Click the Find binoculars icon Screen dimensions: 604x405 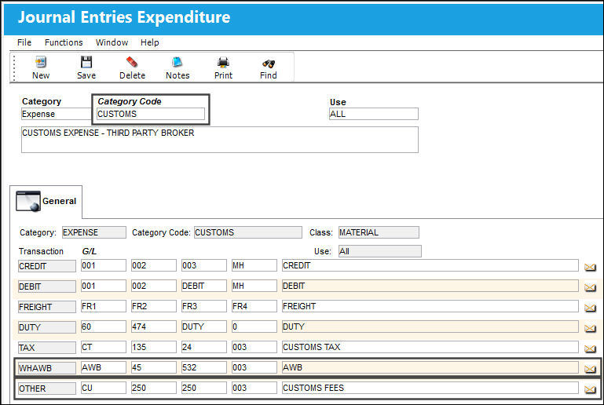click(269, 64)
